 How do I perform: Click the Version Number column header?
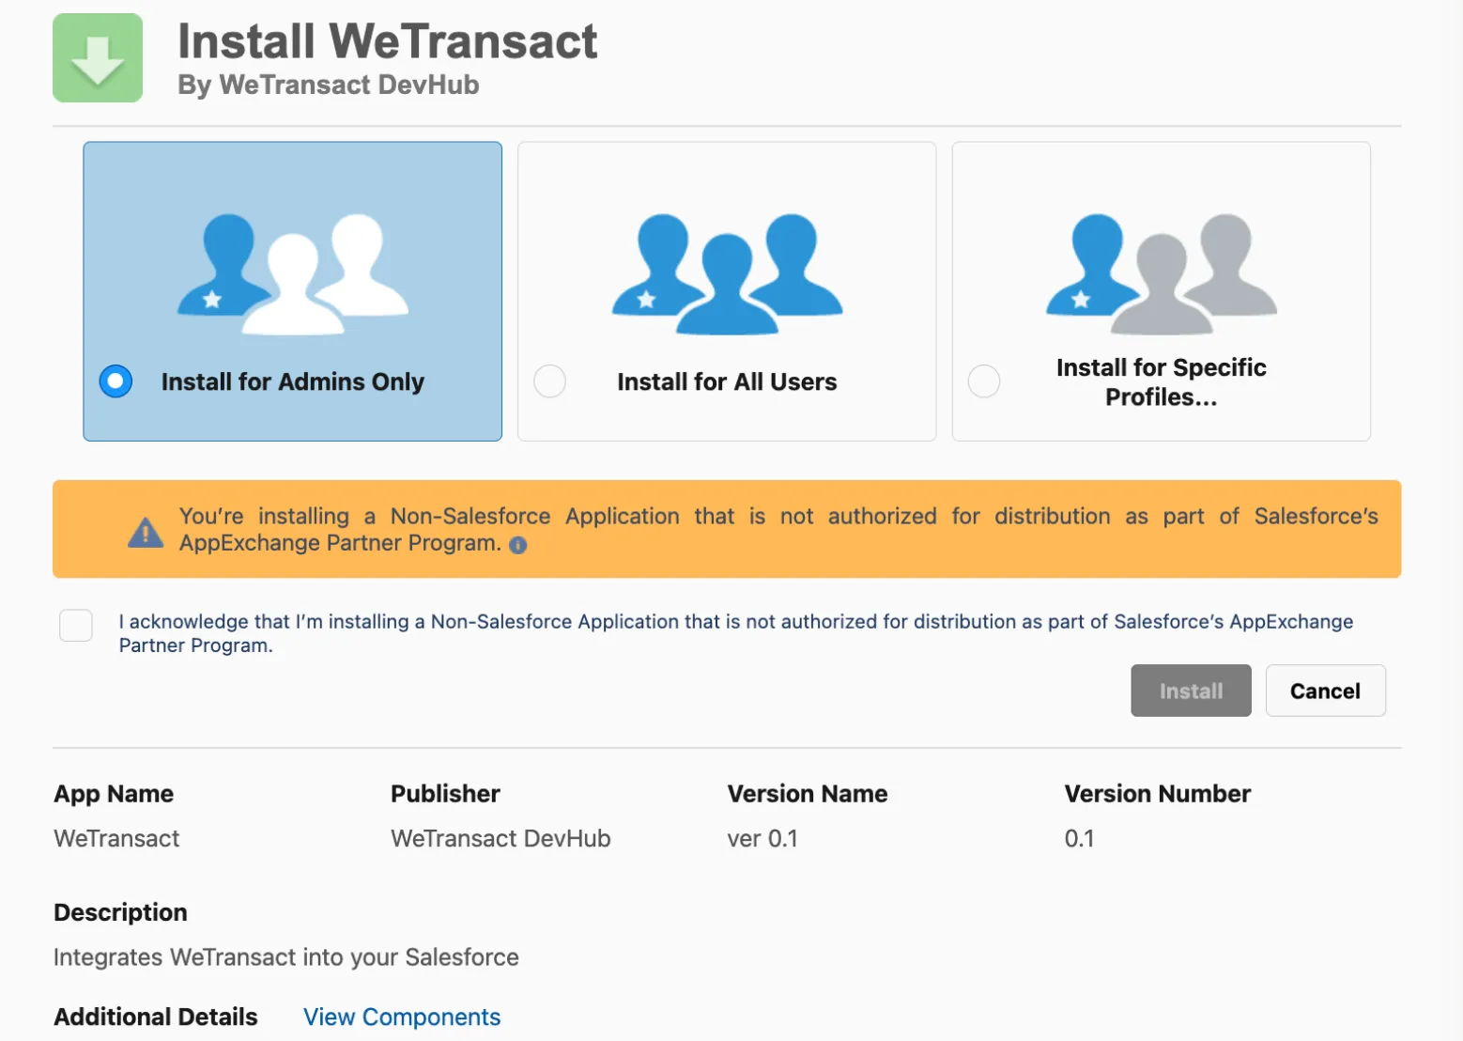[1158, 794]
